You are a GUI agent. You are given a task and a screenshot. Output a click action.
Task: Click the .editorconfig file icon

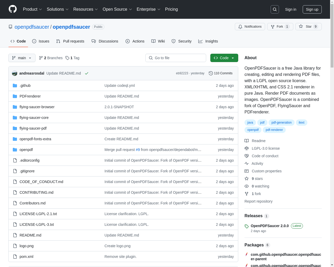(x=15, y=160)
